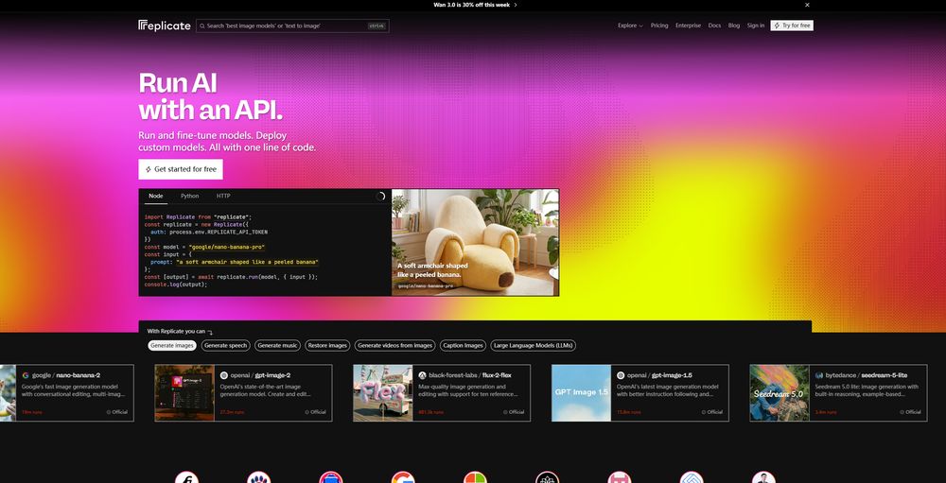Select the Caption images filter pill
The height and width of the screenshot is (483, 946).
(463, 346)
